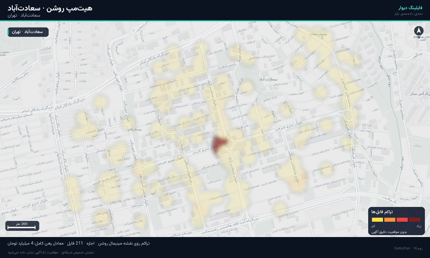Click the header subtitle 'سعادت‌آباد · تهران'
This screenshot has height=258, width=430.
(x=24, y=15)
